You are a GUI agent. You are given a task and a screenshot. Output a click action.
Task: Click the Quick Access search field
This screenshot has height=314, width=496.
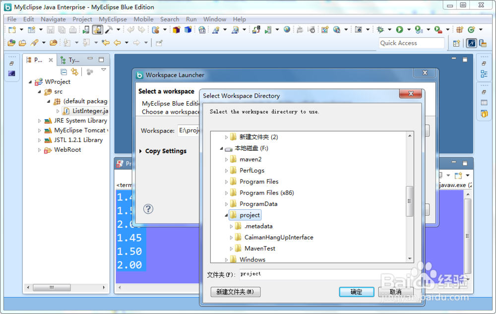point(412,43)
